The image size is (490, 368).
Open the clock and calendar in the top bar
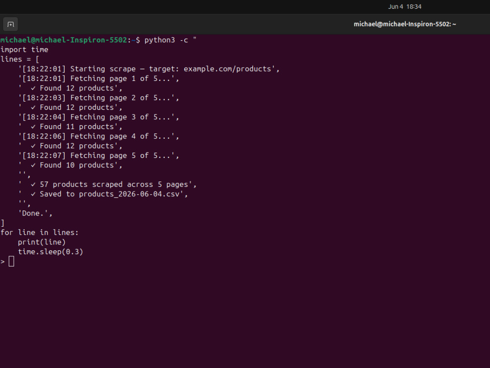point(404,6)
